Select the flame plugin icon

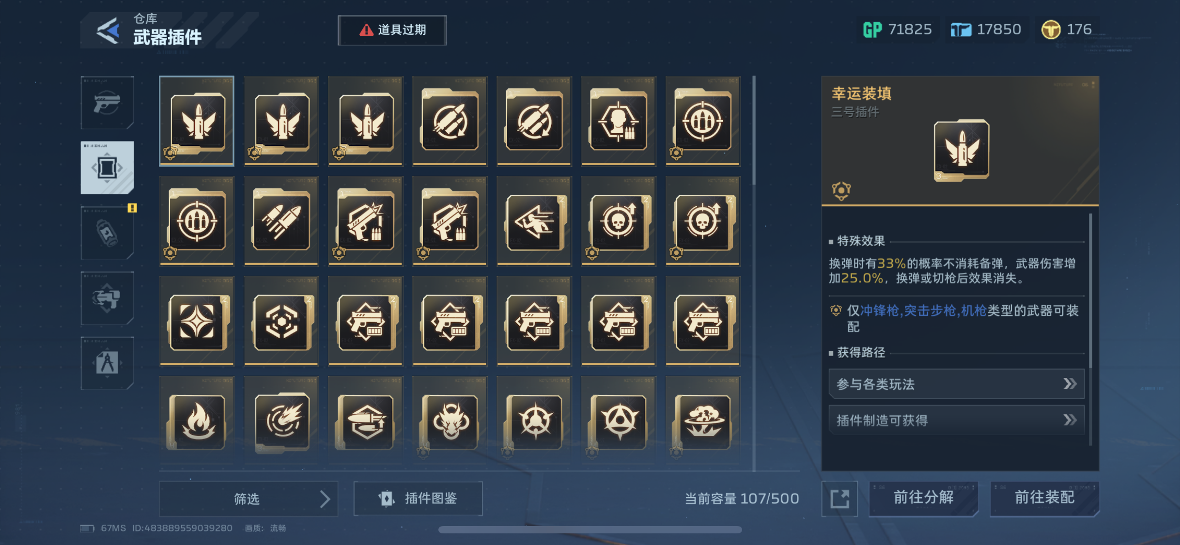click(197, 420)
